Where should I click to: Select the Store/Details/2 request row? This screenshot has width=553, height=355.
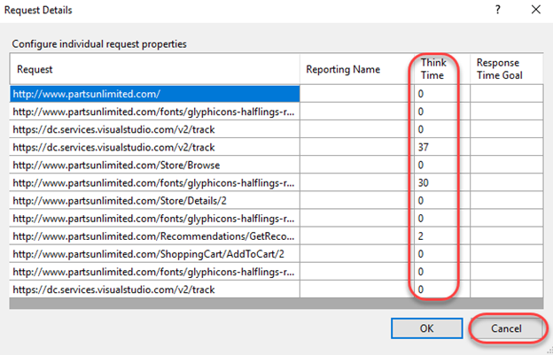click(155, 200)
